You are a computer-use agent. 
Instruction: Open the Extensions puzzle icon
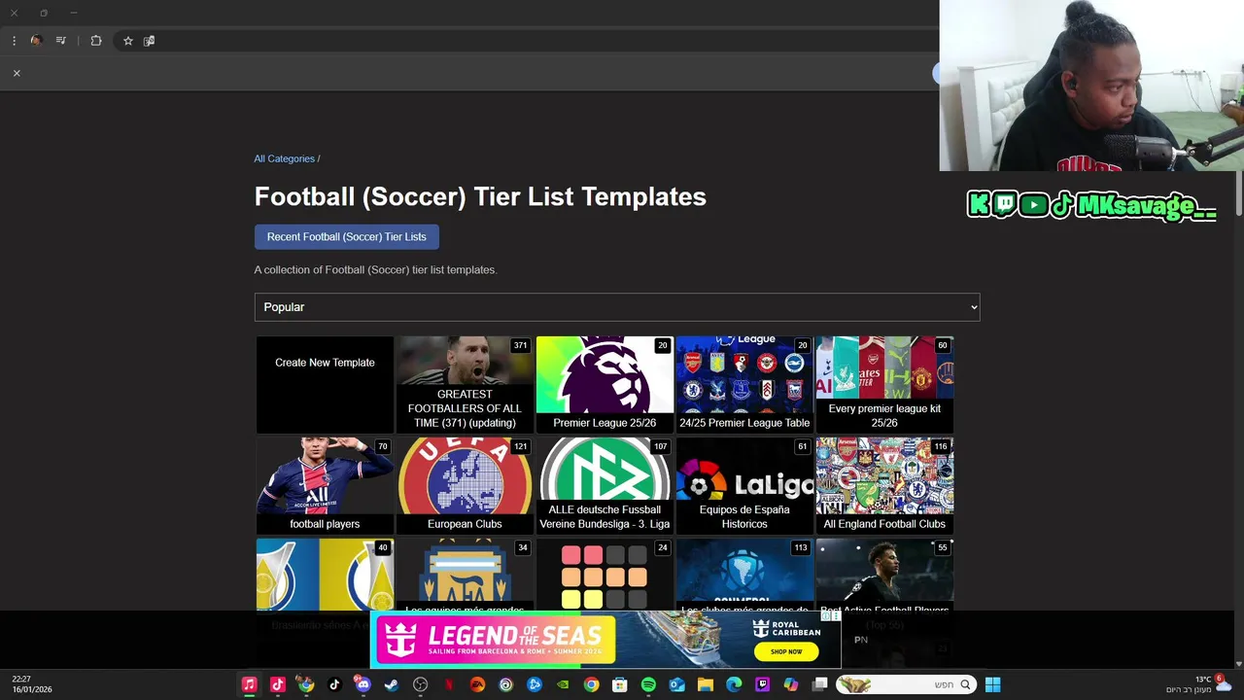(96, 41)
